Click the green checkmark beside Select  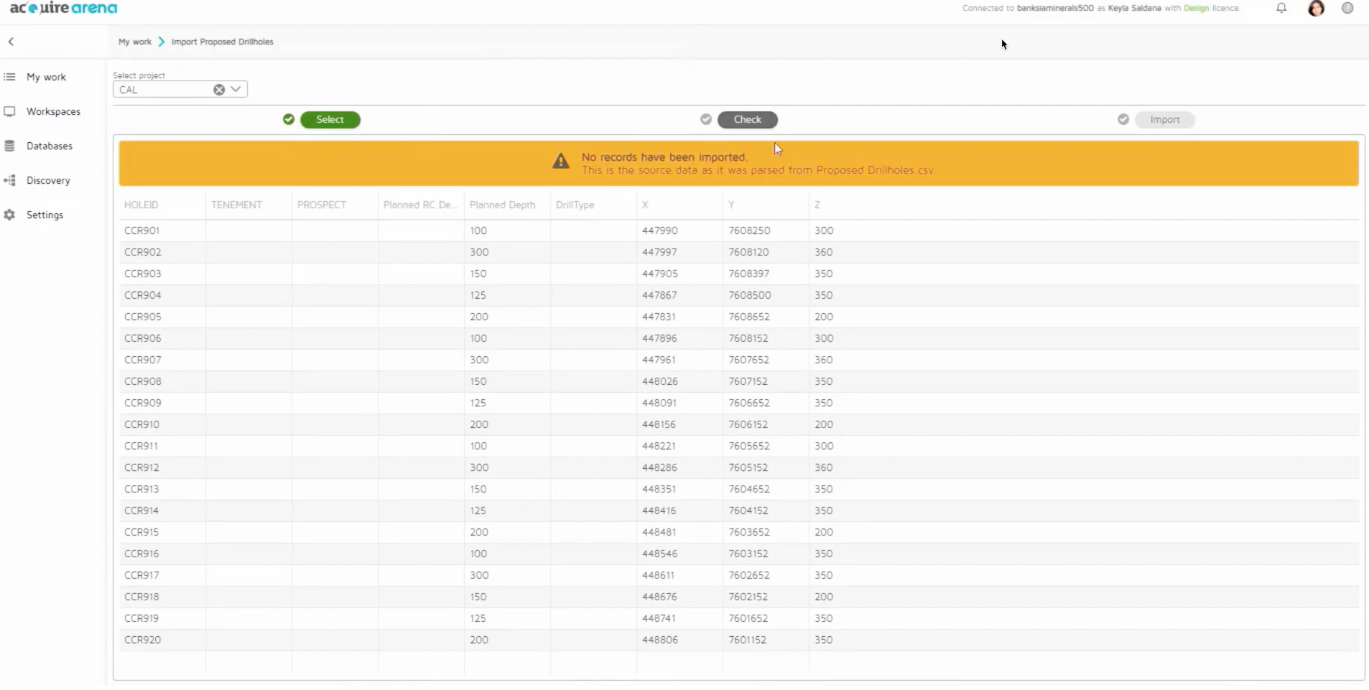click(289, 119)
